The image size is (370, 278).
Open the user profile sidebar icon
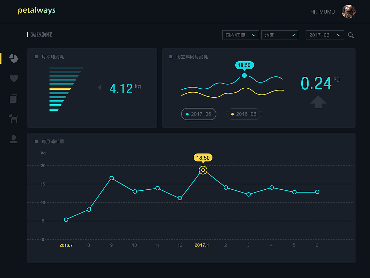(13, 139)
